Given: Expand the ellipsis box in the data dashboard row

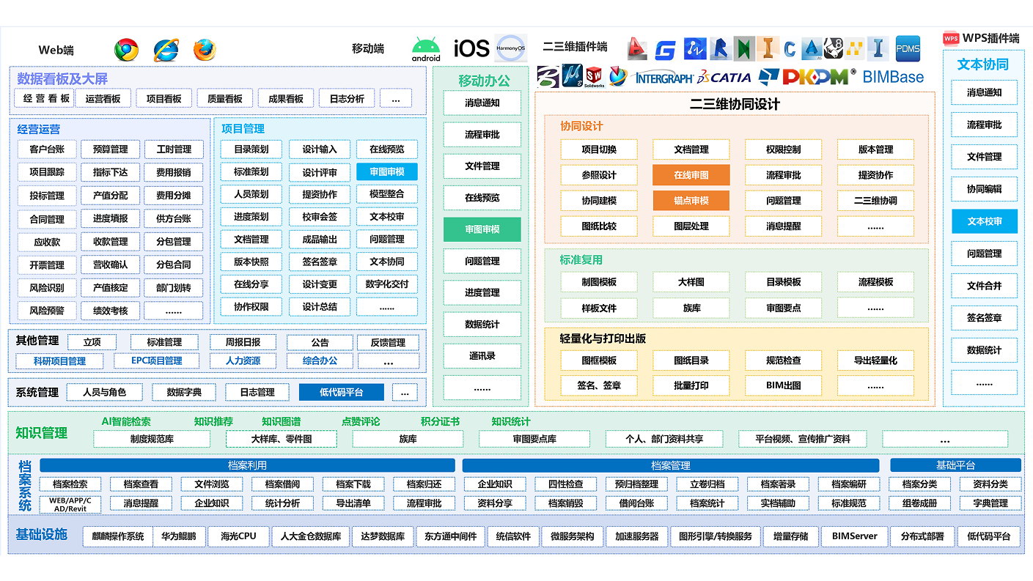Looking at the screenshot, I should pyautogui.click(x=396, y=99).
